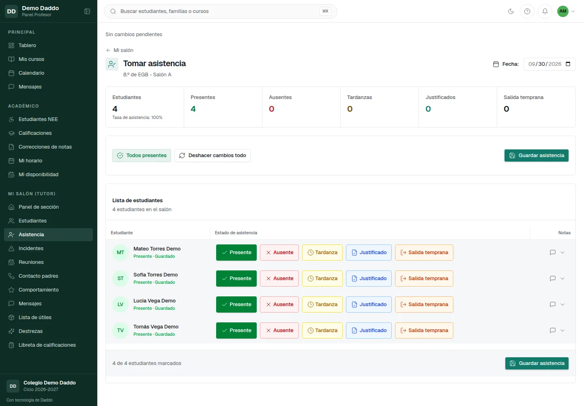Click the AM user avatar

click(563, 11)
